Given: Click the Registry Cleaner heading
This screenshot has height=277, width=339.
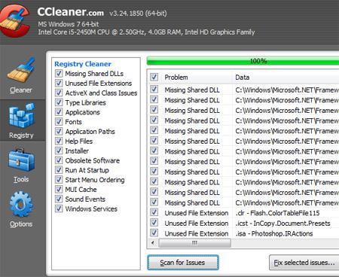Looking at the screenshot, I should [83, 64].
